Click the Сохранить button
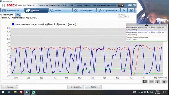 [x=76, y=87]
